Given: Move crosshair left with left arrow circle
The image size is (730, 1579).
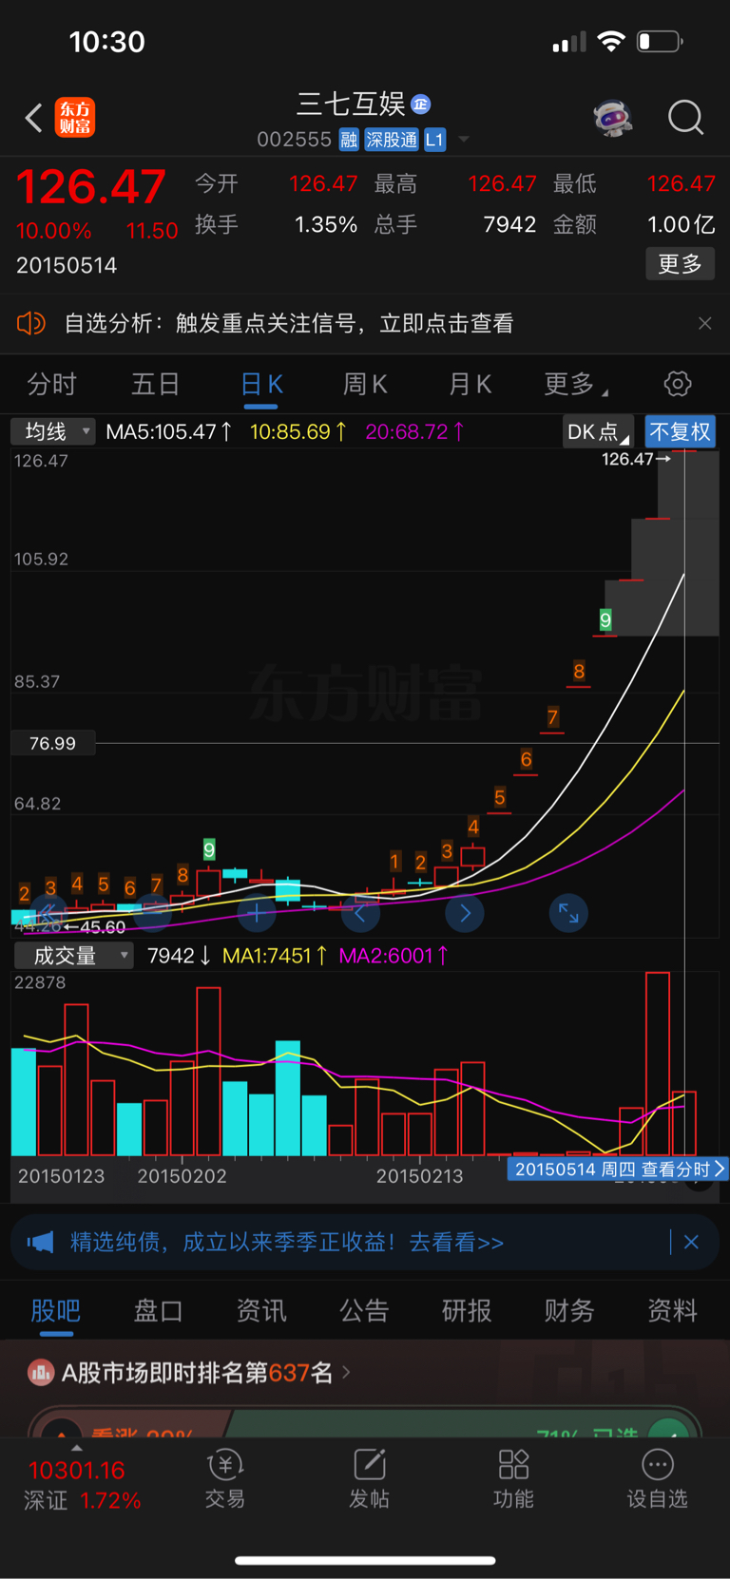Looking at the screenshot, I should coord(360,913).
